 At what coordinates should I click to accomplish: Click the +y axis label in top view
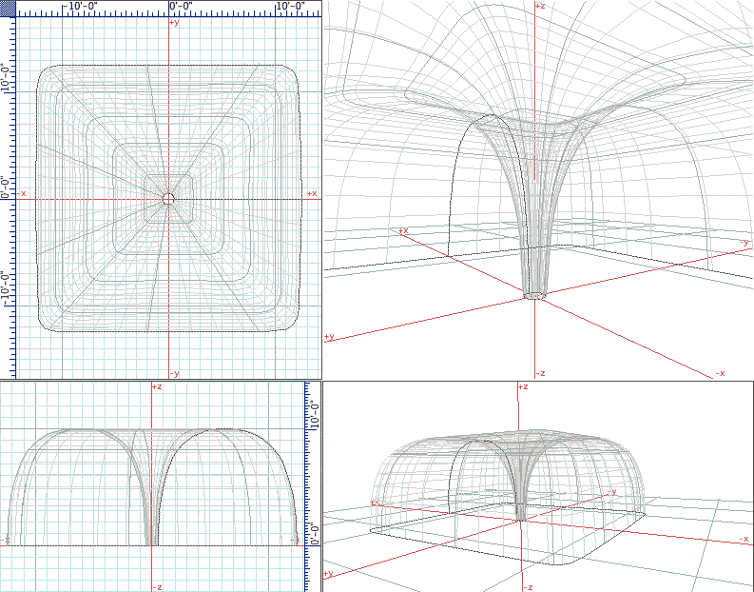coord(173,21)
